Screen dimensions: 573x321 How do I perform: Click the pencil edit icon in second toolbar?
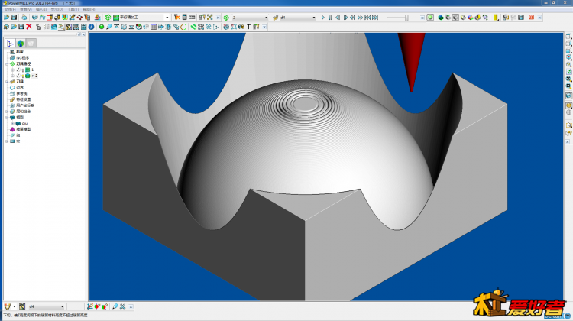(109, 27)
